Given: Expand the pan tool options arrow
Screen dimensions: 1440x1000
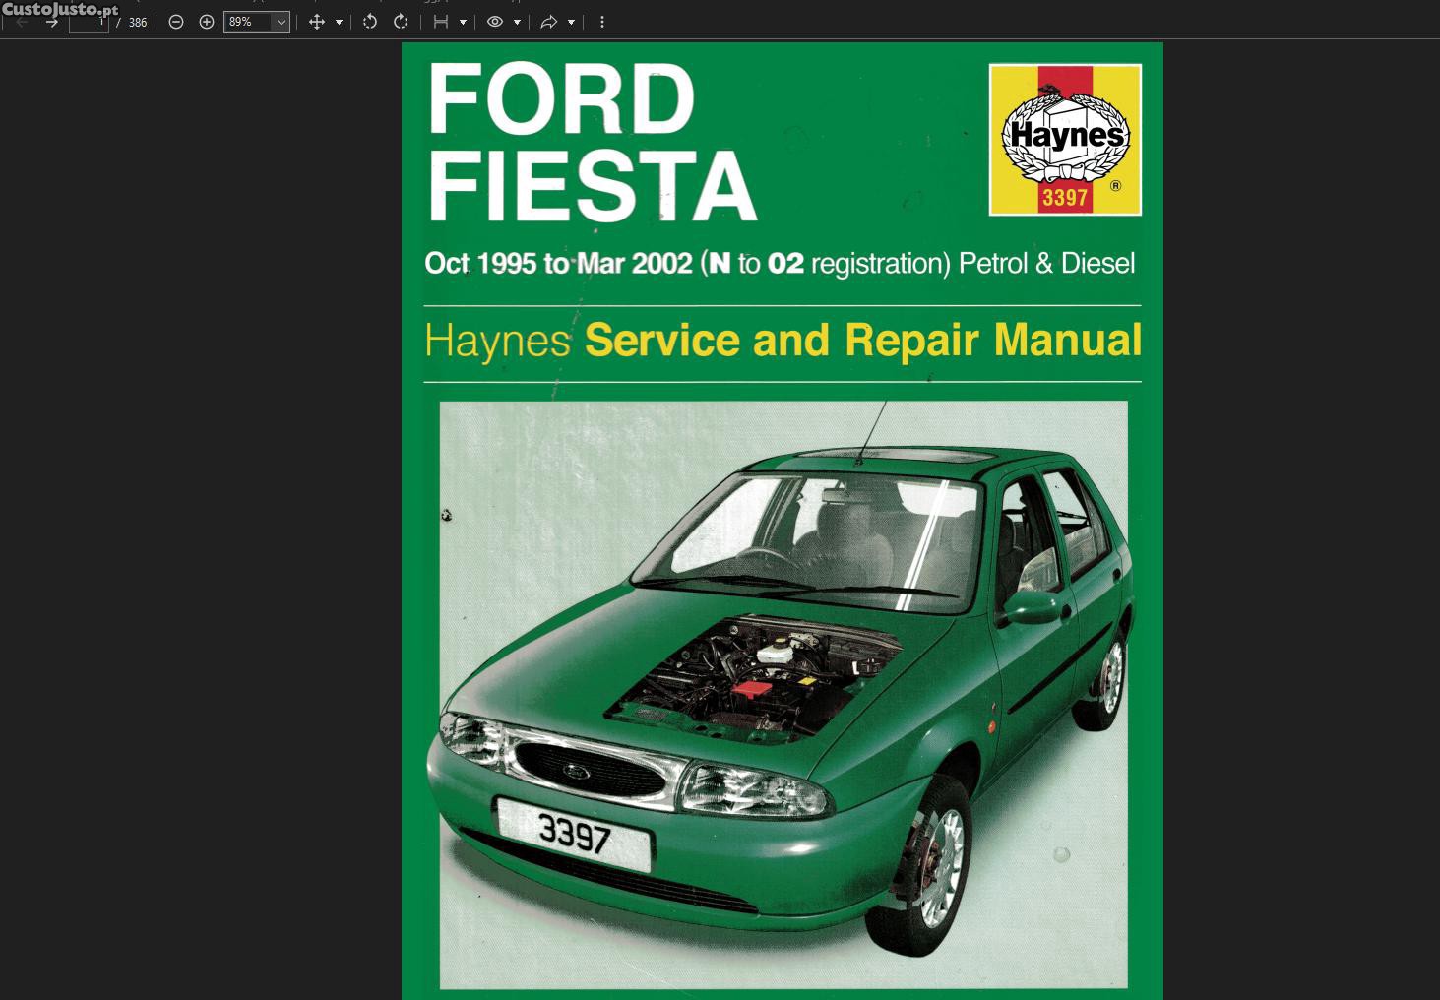Looking at the screenshot, I should (x=340, y=22).
